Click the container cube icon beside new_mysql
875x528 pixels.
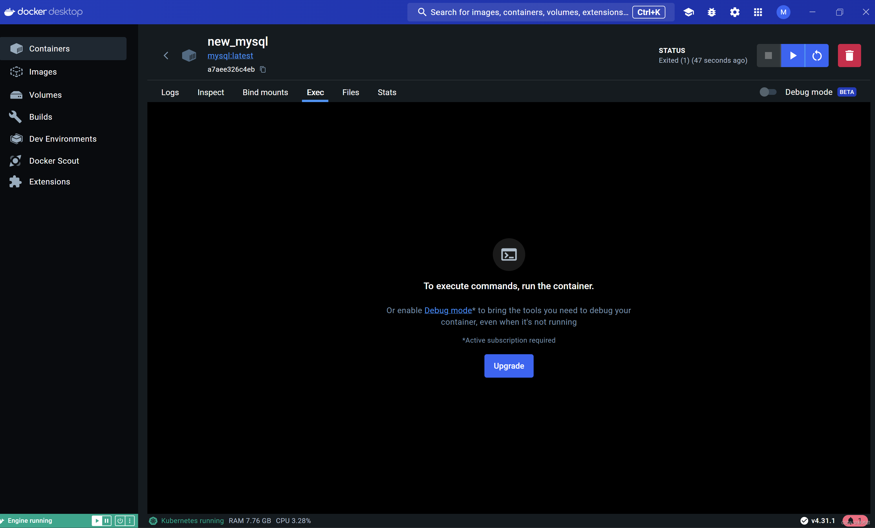click(189, 55)
